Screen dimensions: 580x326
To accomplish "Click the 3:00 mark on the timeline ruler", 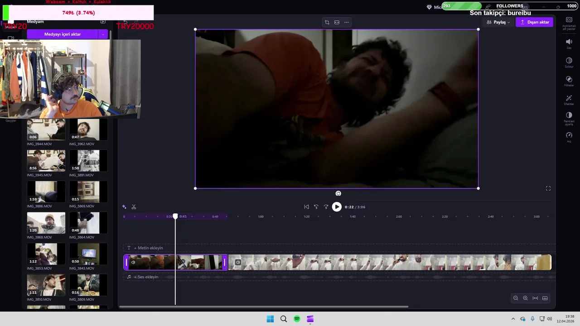I will (536, 216).
